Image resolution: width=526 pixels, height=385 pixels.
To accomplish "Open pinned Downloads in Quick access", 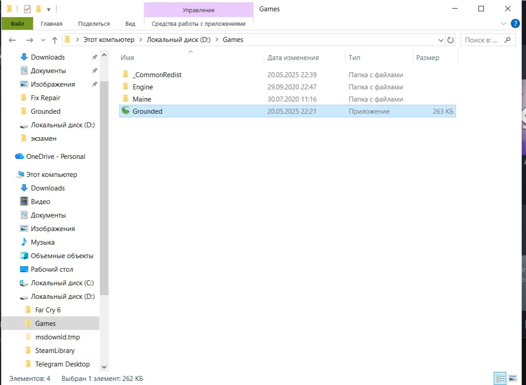I will (x=48, y=57).
